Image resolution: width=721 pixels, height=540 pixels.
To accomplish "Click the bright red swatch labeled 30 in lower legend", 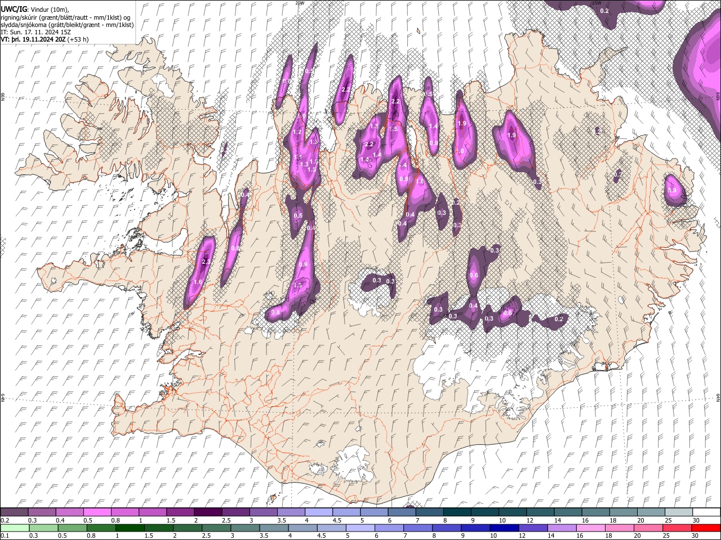I will pos(706,528).
